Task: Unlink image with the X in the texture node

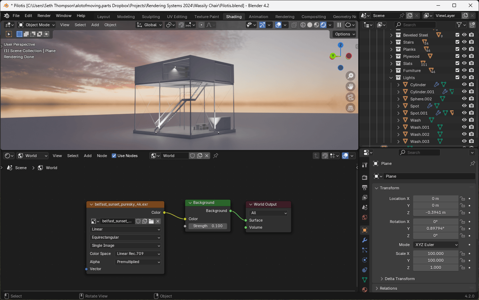Action: [x=158, y=221]
